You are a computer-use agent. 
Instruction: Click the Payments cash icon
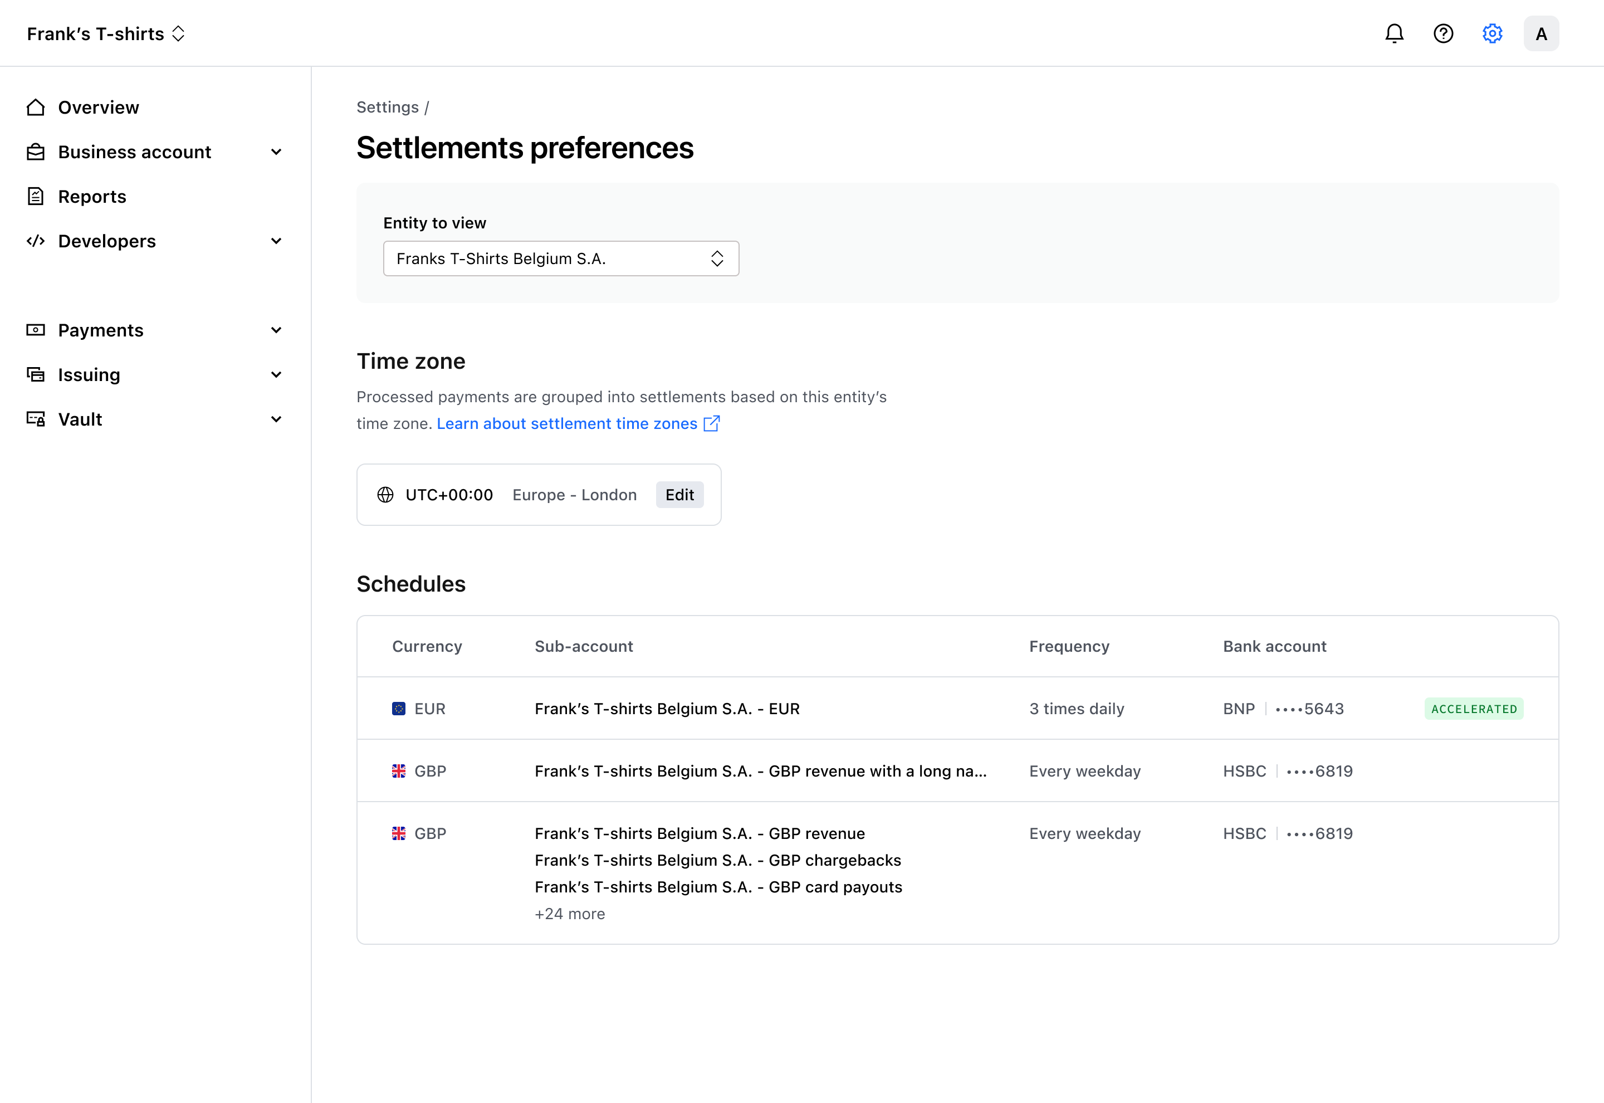[x=35, y=330]
